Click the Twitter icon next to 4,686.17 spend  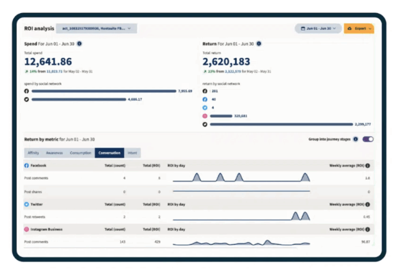27,99
